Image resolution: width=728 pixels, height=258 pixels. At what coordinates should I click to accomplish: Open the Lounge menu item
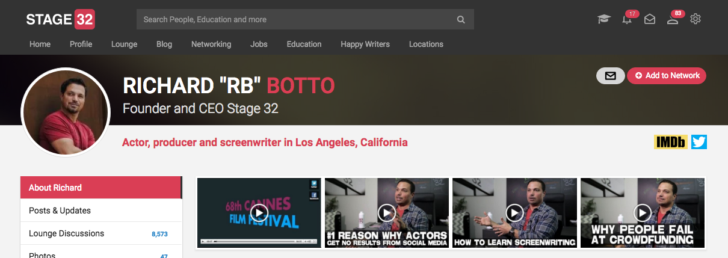tap(125, 44)
